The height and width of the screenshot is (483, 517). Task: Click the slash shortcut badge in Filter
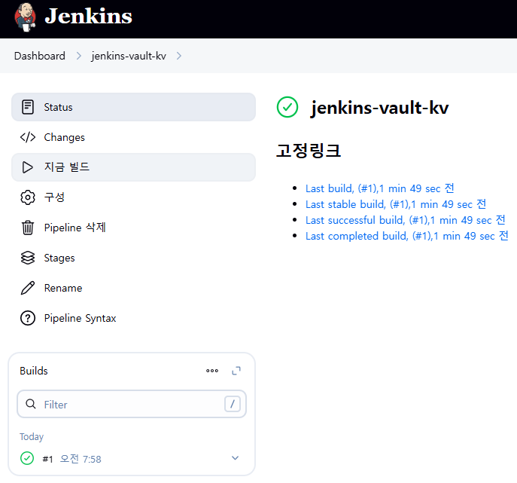233,404
